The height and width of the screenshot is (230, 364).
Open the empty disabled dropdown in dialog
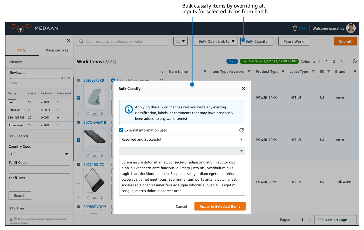[x=182, y=151]
